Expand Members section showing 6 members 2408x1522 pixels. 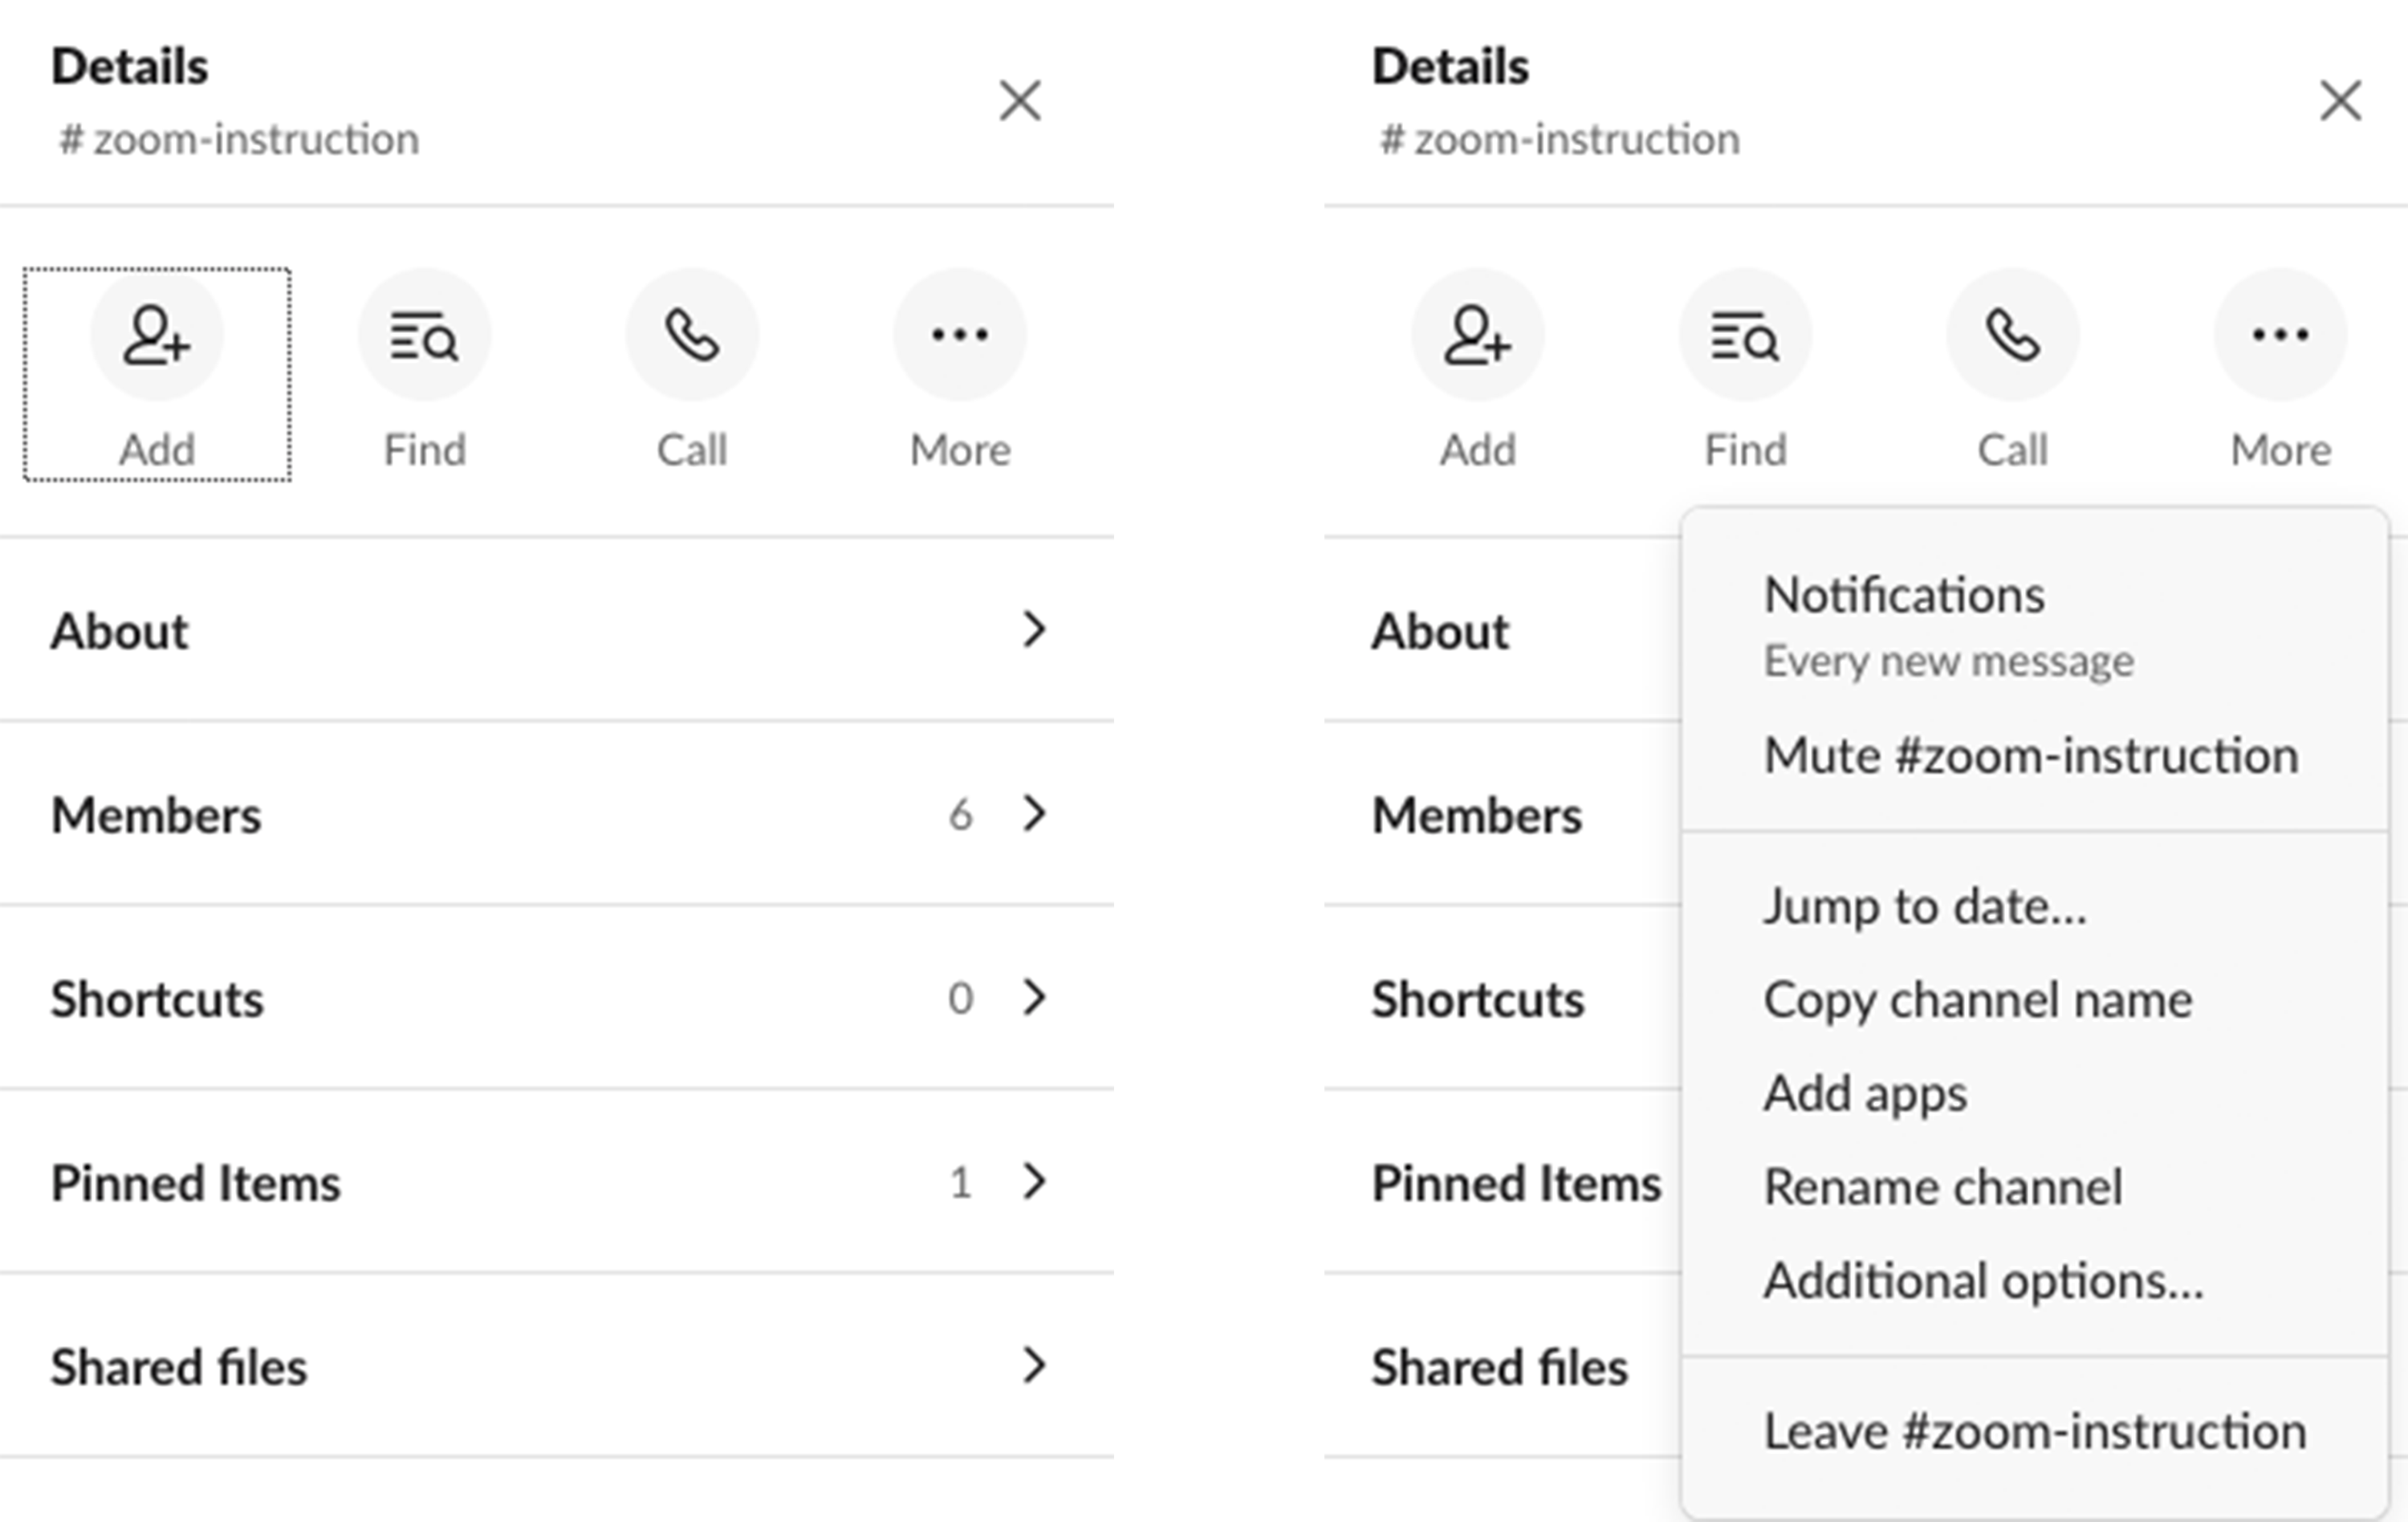pos(556,814)
